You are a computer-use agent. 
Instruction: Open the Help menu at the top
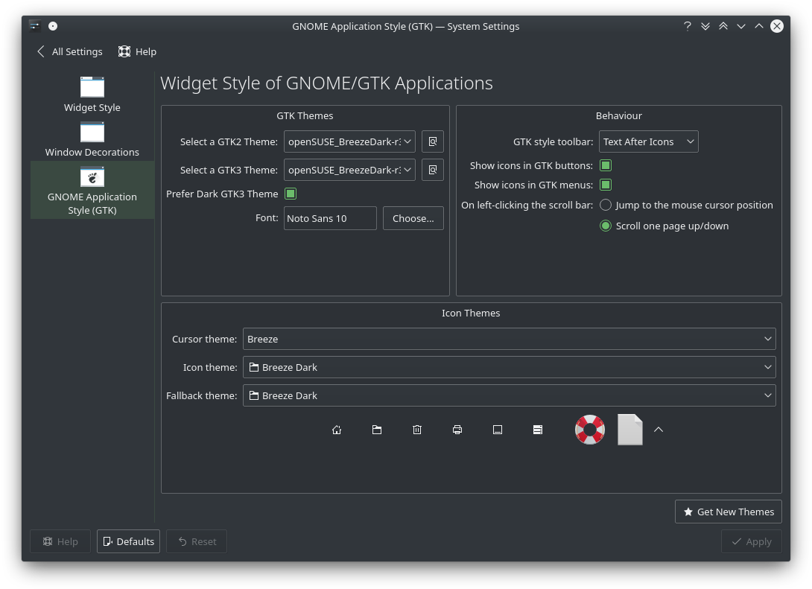pyautogui.click(x=137, y=51)
